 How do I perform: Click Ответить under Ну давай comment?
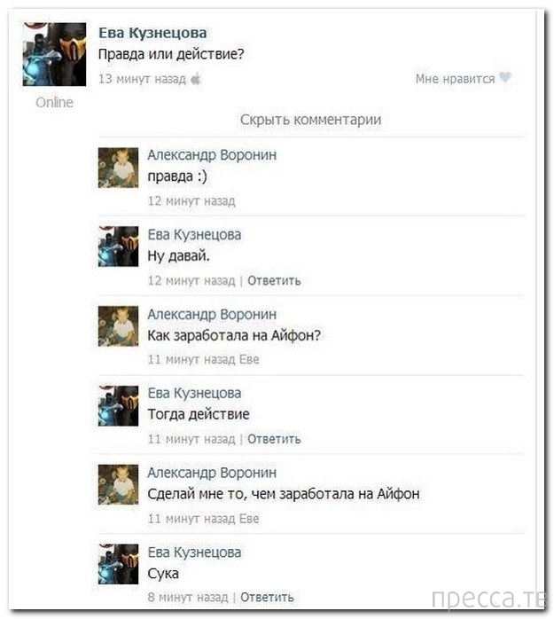click(274, 281)
